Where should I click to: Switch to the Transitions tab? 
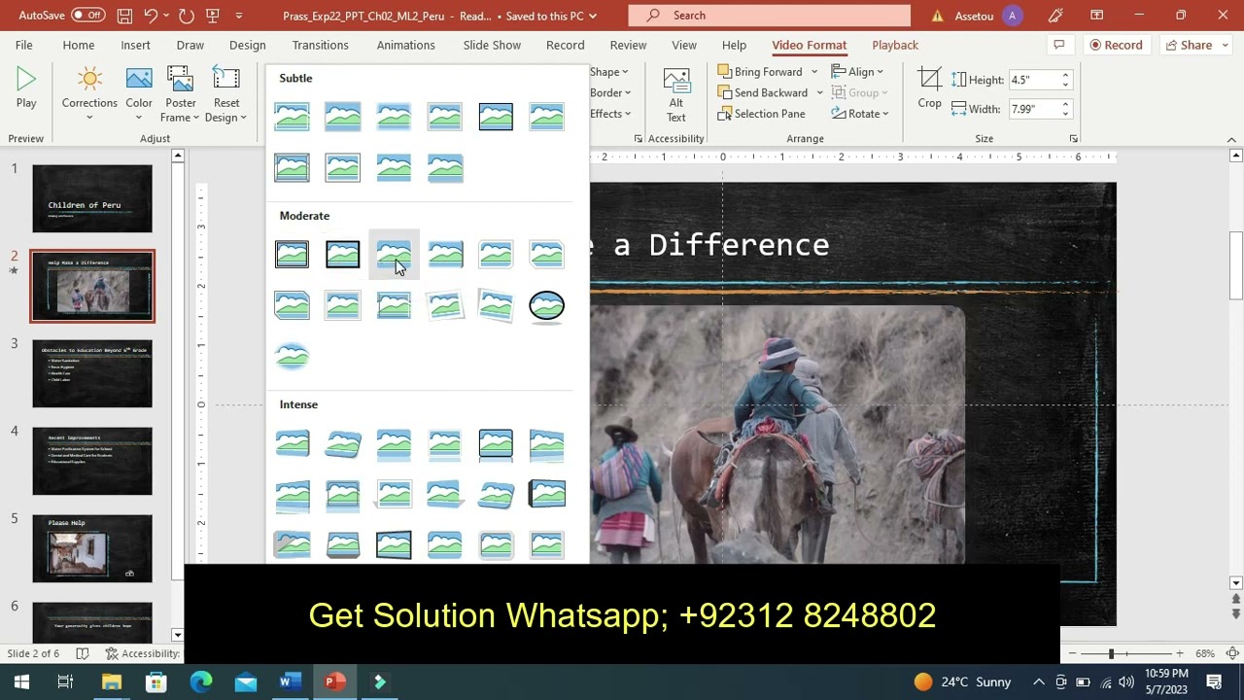320,45
